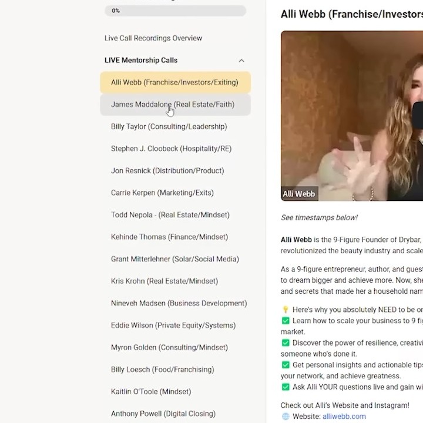Image resolution: width=423 pixels, height=423 pixels.
Task: Open Nineveh Madsen (Business Development) call
Action: coord(179,303)
